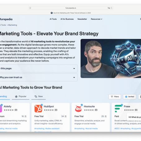Toggle the Verified filter
Image resolution: width=141 pixels, height=141 pixels.
[130, 97]
